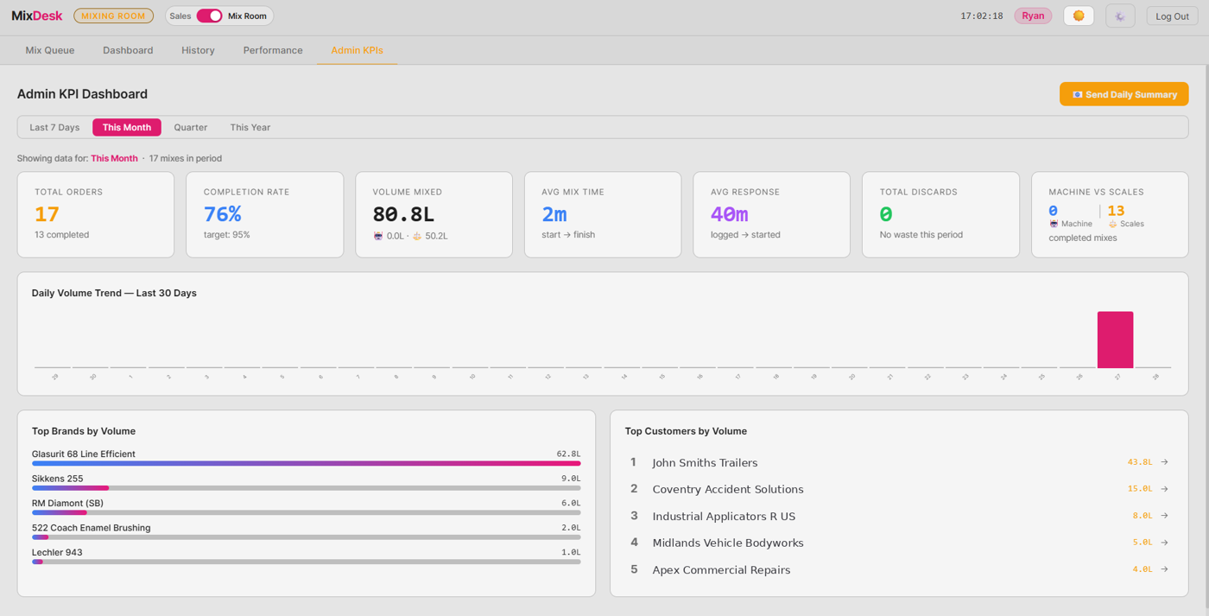Screen dimensions: 1209x616
Task: Select the This Month range
Action: [127, 127]
